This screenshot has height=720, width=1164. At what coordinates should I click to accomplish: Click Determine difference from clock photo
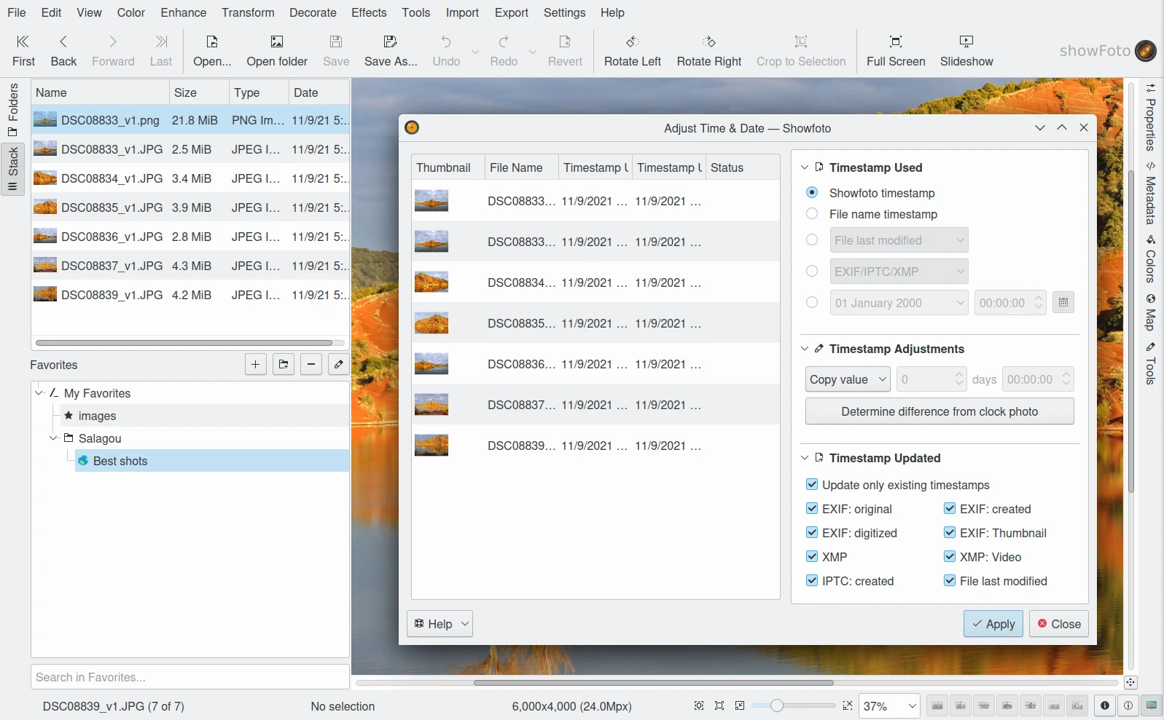point(939,411)
